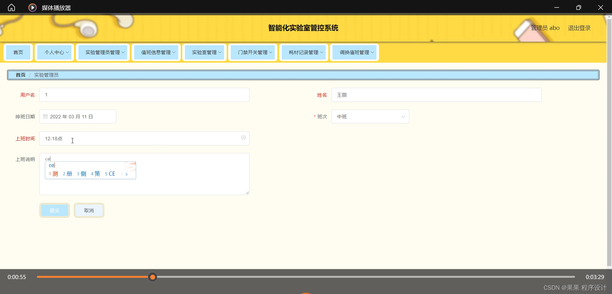Select the 首页 navigation tab
This screenshot has height=294, width=612.
18,52
